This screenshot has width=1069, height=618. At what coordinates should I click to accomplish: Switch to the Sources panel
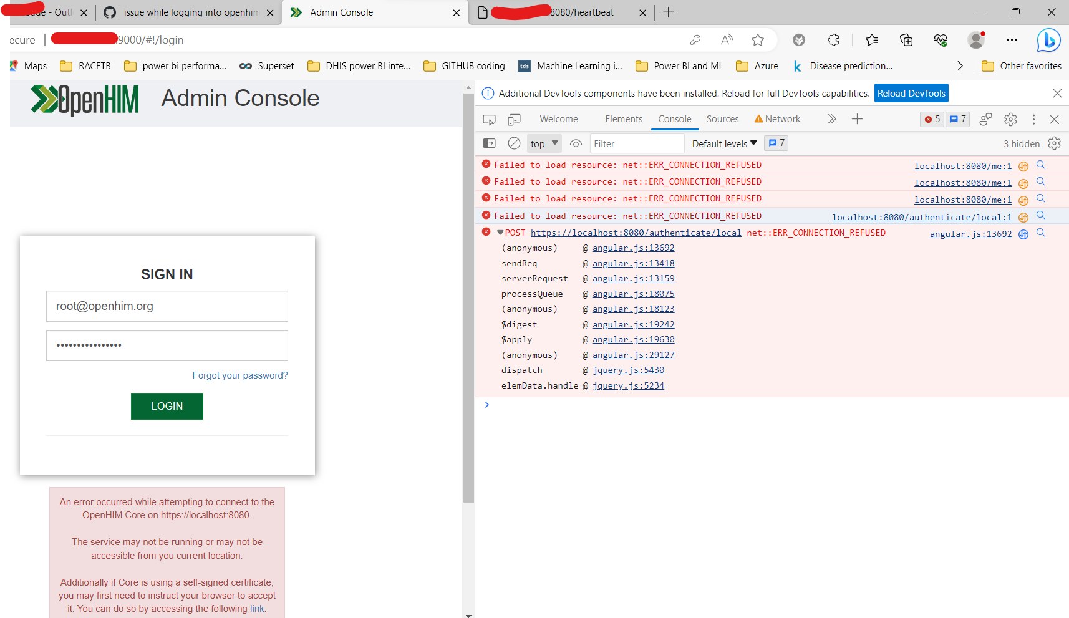coord(722,119)
